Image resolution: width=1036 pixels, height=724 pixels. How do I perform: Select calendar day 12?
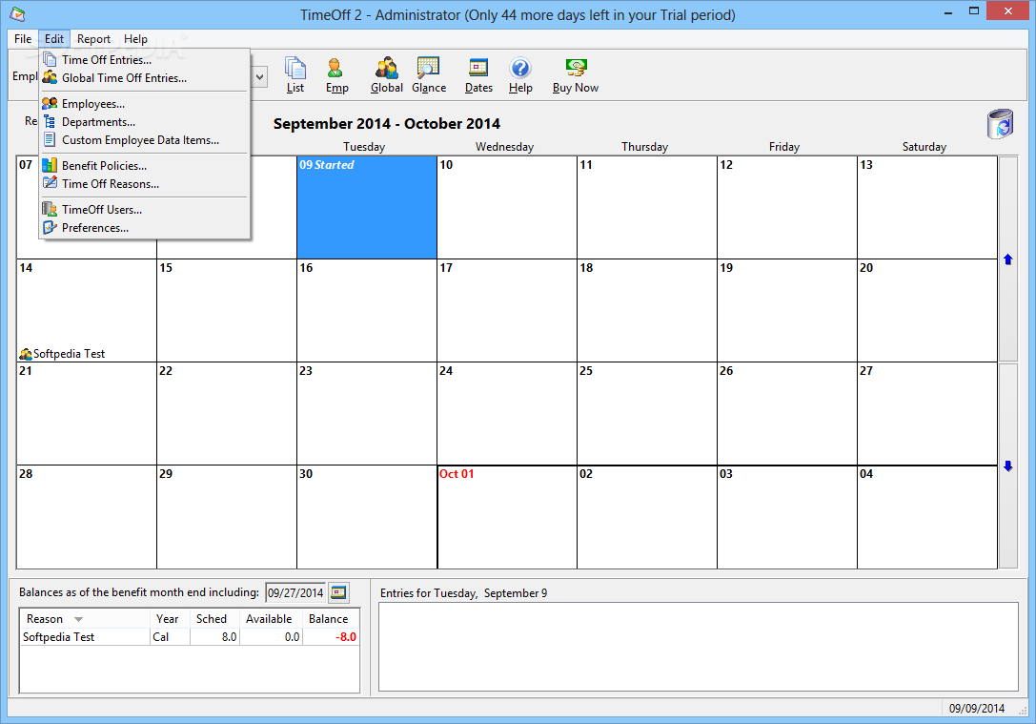click(x=787, y=207)
